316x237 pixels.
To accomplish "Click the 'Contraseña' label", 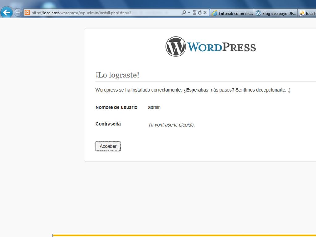I will pyautogui.click(x=108, y=124).
